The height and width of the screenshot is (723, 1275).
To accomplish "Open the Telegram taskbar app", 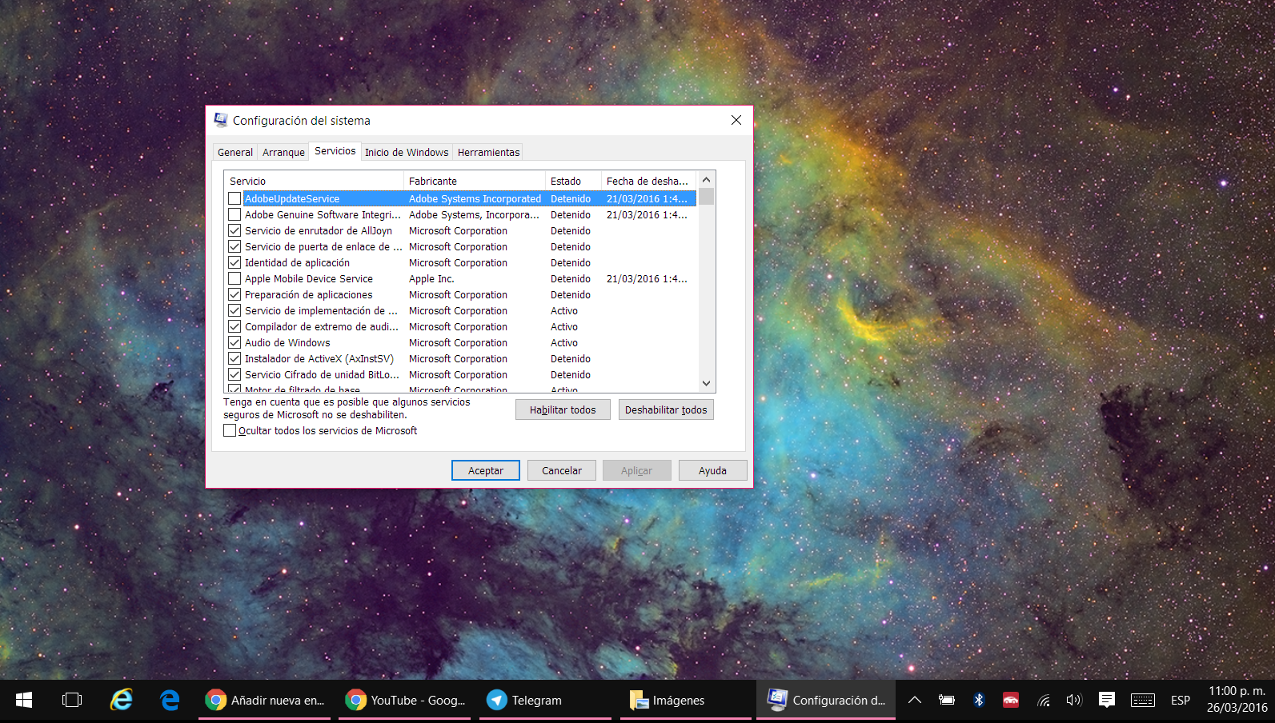I will coord(547,700).
